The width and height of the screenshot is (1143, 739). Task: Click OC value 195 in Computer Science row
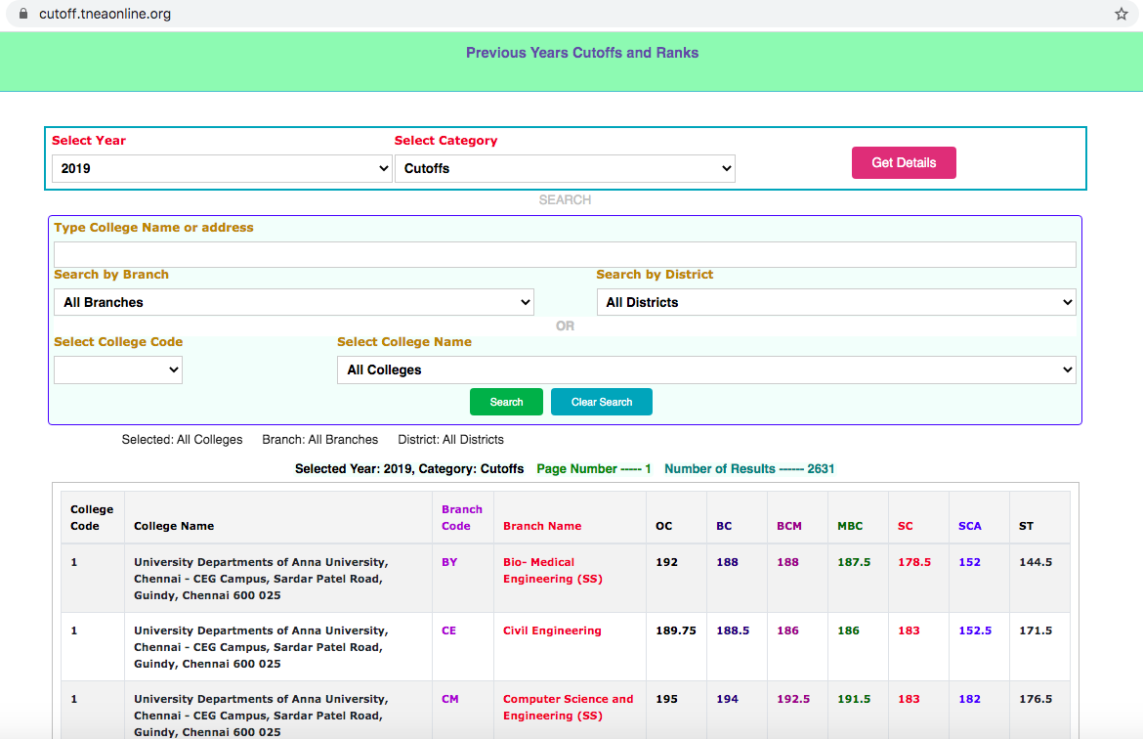pyautogui.click(x=667, y=700)
